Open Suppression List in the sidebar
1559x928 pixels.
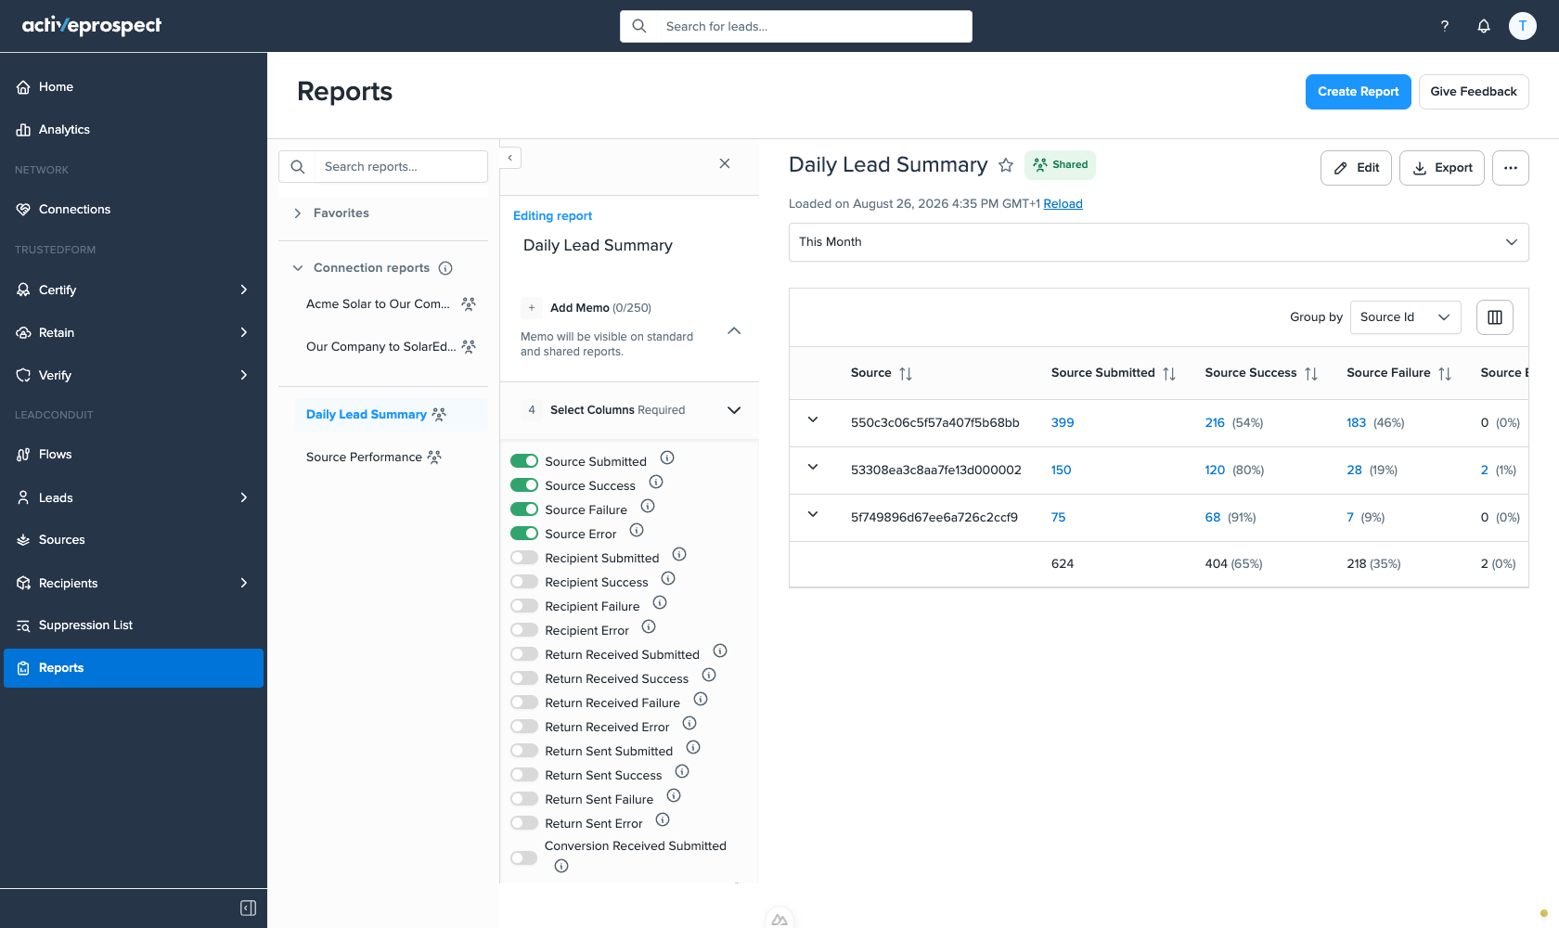(x=134, y=625)
